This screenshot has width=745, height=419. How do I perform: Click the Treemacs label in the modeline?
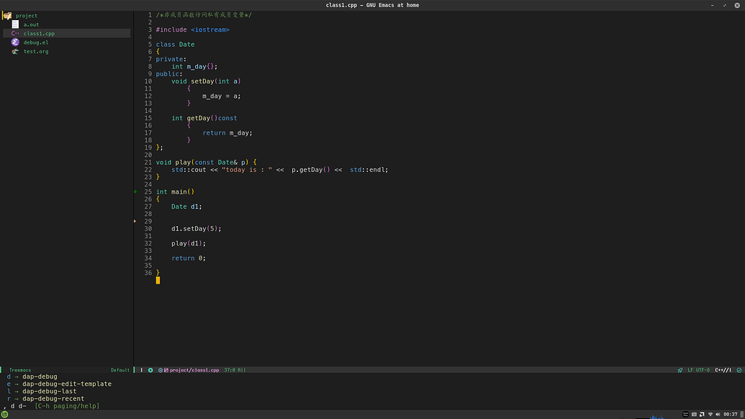pos(20,370)
